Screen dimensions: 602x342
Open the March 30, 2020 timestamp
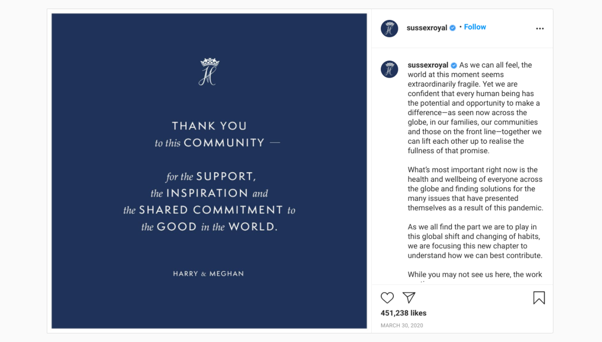point(402,325)
